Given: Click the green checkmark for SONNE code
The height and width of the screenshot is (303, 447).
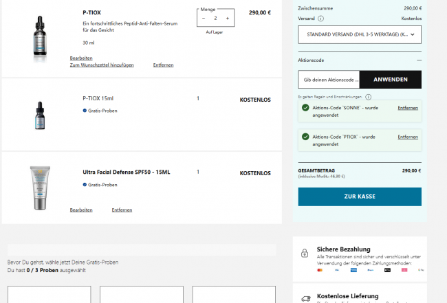Looking at the screenshot, I should point(305,108).
